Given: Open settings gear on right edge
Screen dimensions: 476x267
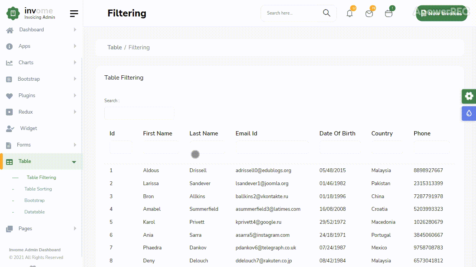Looking at the screenshot, I should (469, 96).
